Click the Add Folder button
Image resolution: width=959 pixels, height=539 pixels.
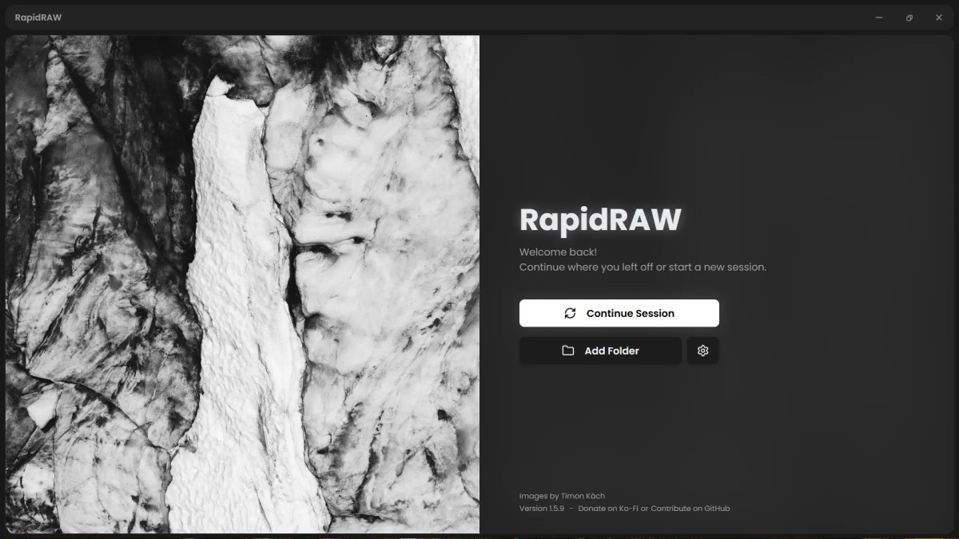point(600,351)
